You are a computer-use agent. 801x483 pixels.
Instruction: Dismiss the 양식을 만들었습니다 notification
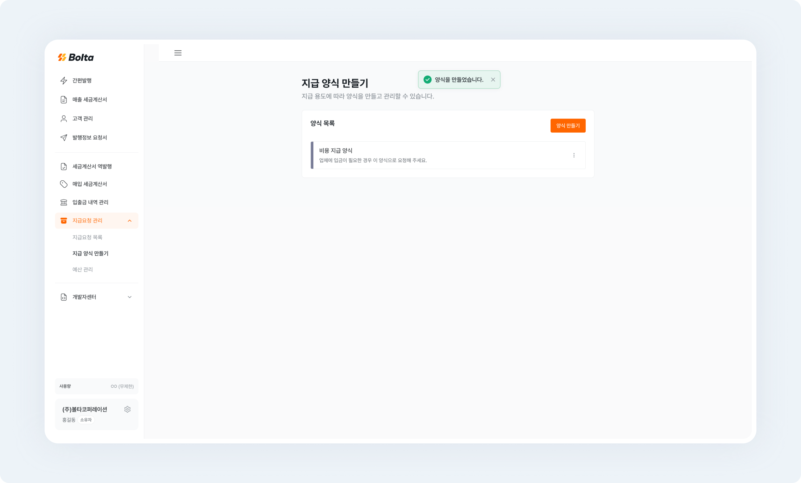coord(493,79)
